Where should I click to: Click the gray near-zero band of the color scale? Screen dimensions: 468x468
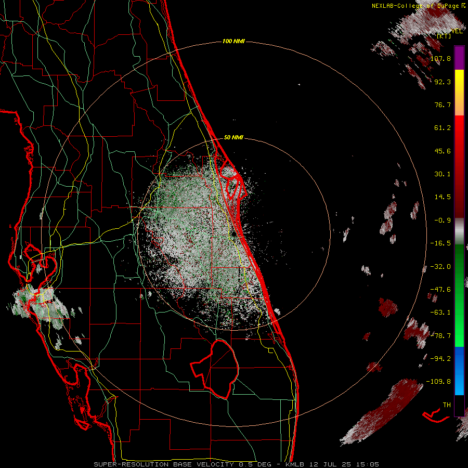coord(459,231)
